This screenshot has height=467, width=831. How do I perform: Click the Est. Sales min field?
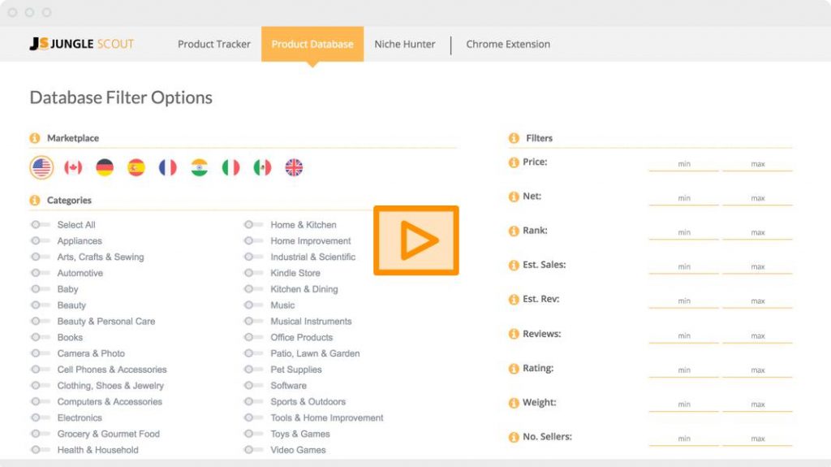coord(683,266)
